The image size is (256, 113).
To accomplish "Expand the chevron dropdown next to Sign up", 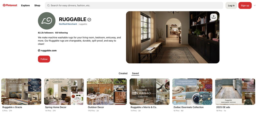I will coord(254,5).
